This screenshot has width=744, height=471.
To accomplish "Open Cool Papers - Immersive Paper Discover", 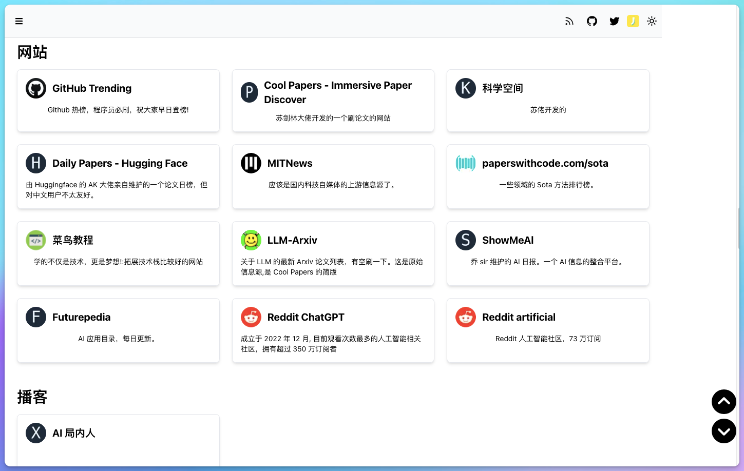I will coord(338,92).
